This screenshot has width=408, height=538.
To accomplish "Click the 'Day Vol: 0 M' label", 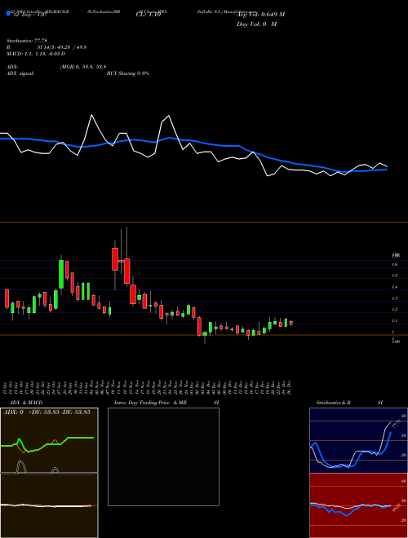I will pos(256,24).
